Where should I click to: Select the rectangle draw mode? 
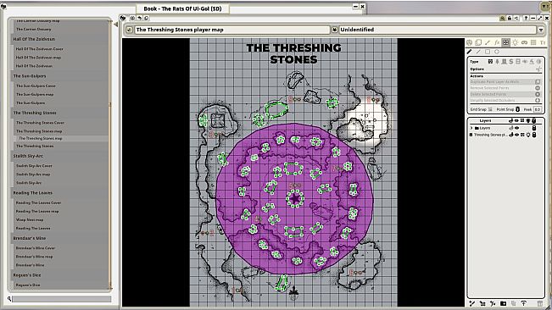488,52
